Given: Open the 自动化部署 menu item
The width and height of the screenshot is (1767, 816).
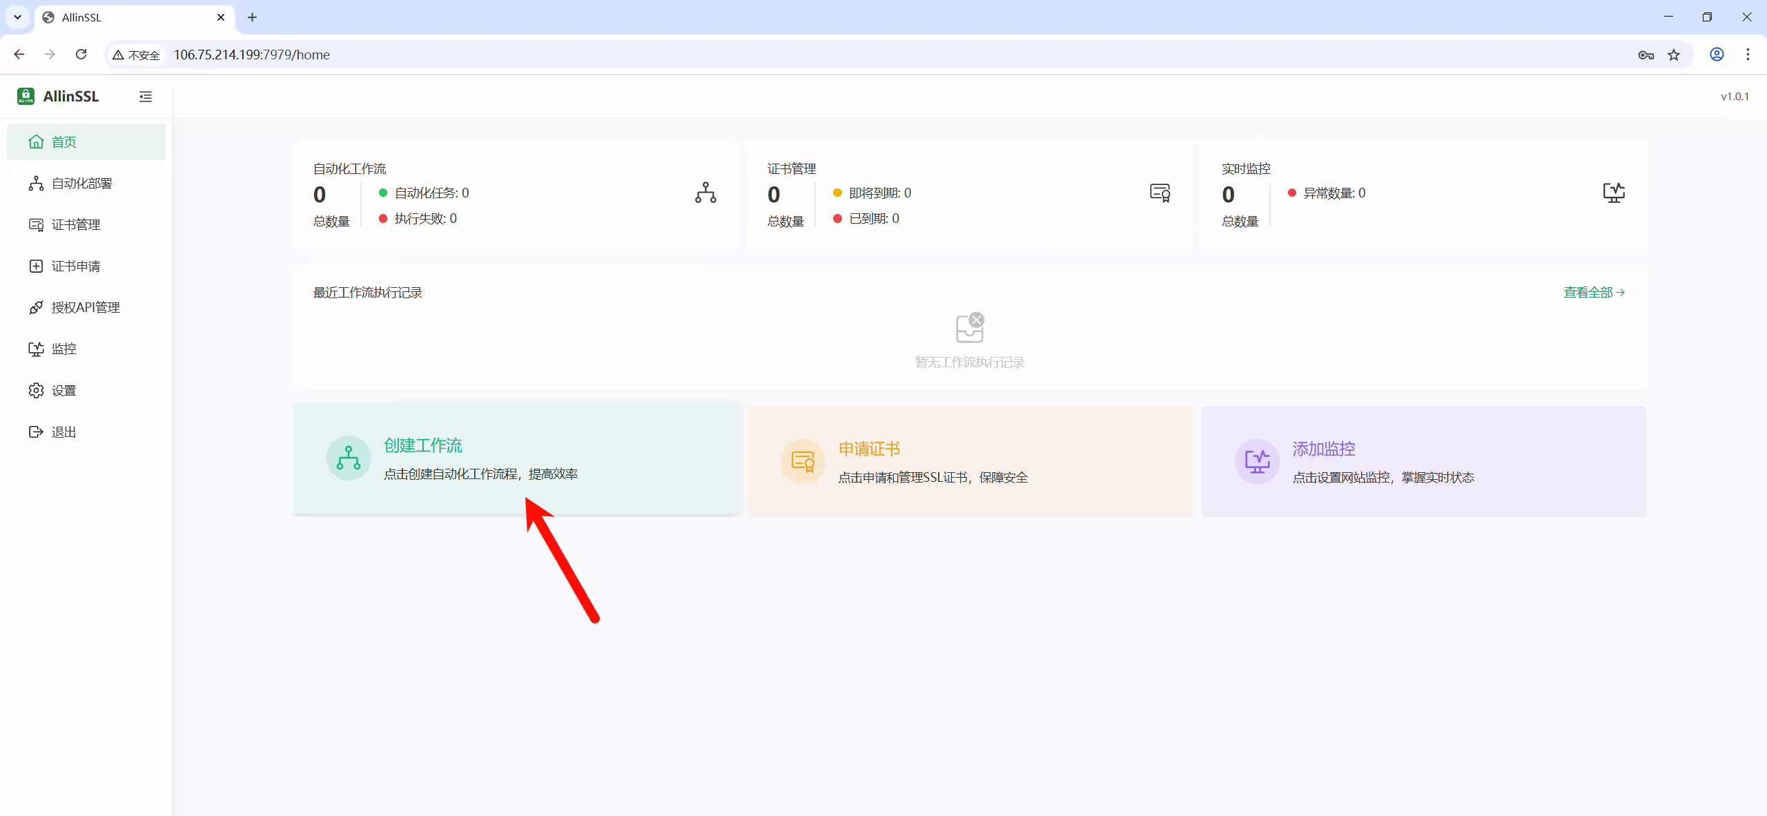Looking at the screenshot, I should (86, 183).
